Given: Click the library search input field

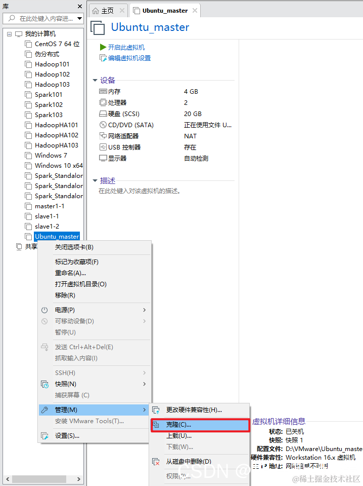Looking at the screenshot, I should (x=43, y=19).
